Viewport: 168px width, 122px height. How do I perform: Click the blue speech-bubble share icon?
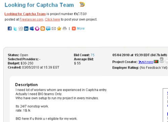point(48,28)
